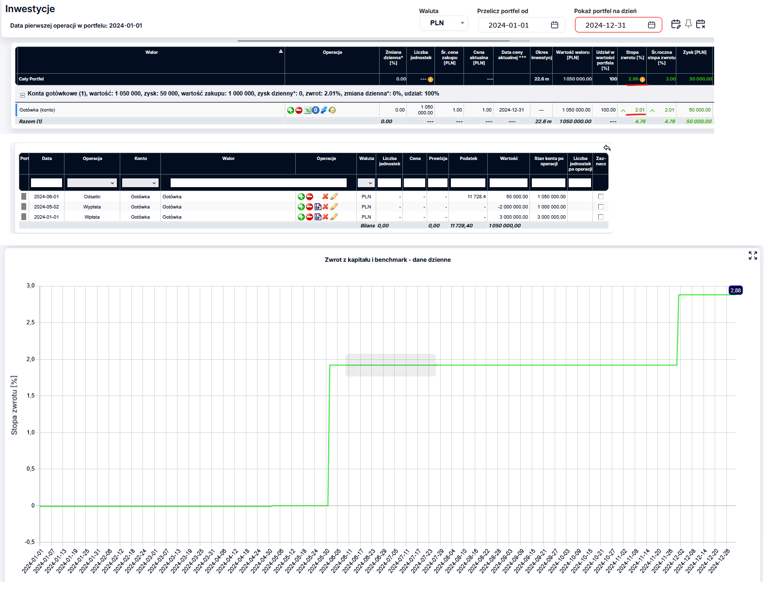Click the document export icon for 2024-01-01 Wpłata

[318, 217]
